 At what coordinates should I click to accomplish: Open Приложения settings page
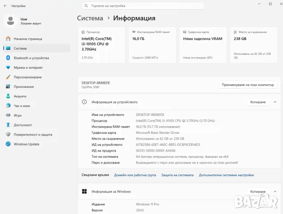click(x=37, y=86)
